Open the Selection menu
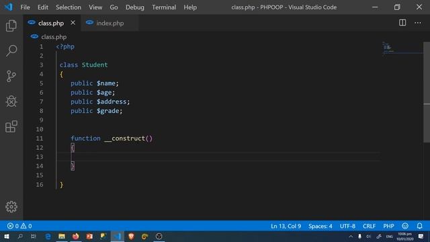This screenshot has width=430, height=242. tap(69, 7)
